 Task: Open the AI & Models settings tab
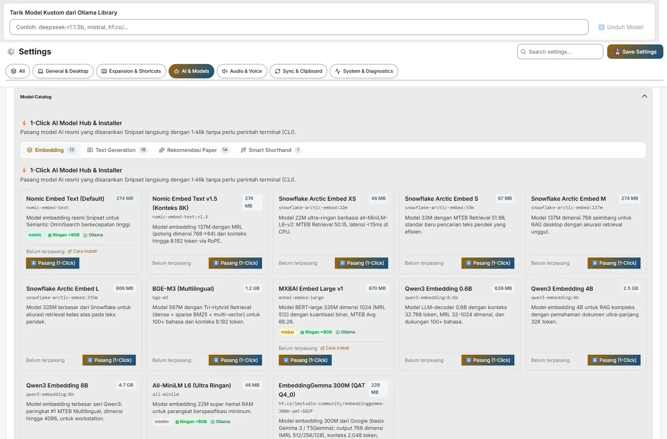[x=191, y=71]
